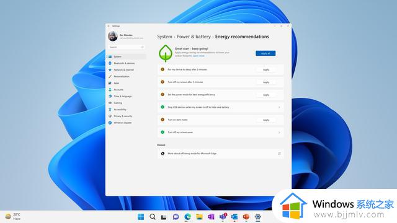
Task: Expand the Stop USB devices recommendation chevron
Action: click(279, 107)
